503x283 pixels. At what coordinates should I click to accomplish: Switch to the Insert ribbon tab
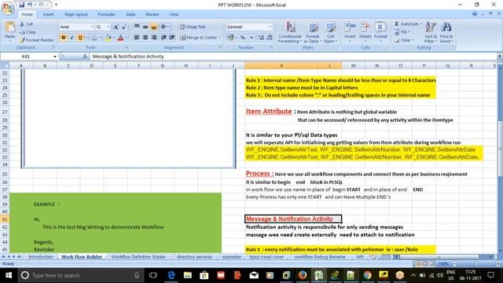[x=49, y=14]
